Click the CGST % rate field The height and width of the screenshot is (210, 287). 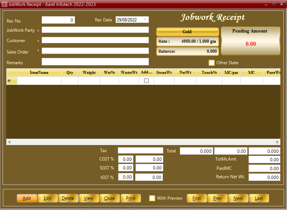pos(126,159)
